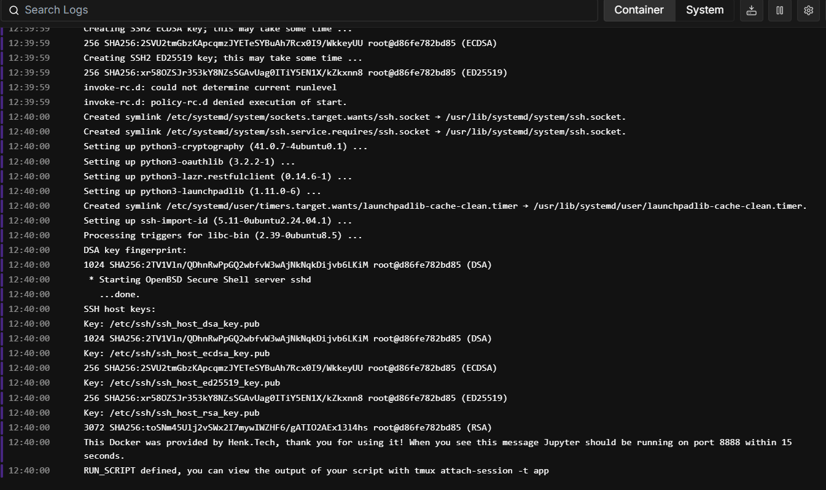The image size is (826, 490).
Task: Select the 'Setting up ssh-import-id' log line
Action: pos(217,220)
